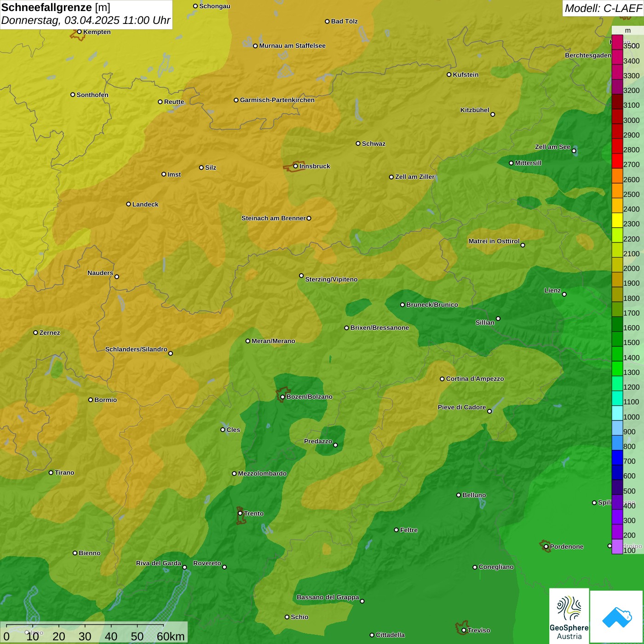Click the Berchtesgaden label
This screenshot has height=644, width=644.
[588, 55]
